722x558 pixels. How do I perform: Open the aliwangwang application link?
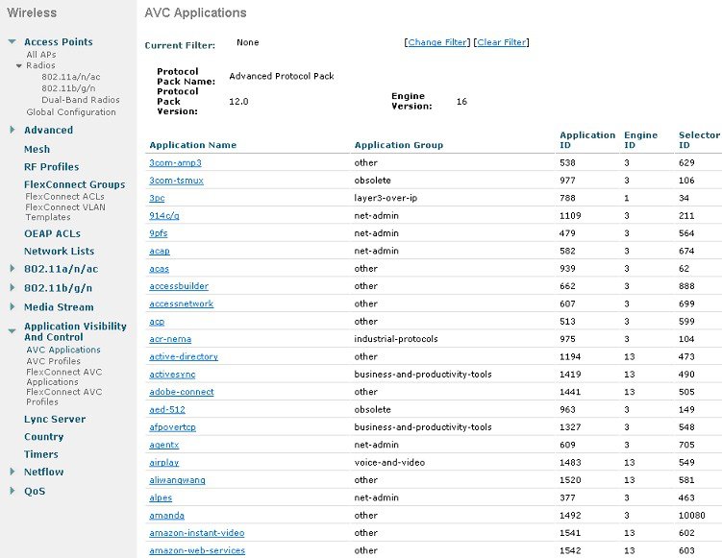(178, 480)
